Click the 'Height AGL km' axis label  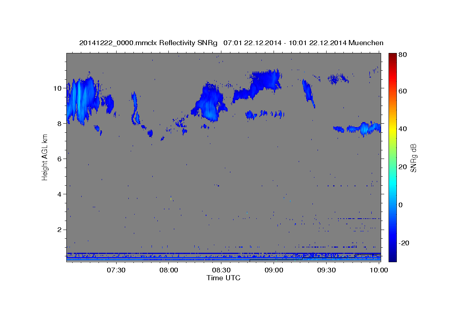point(45,157)
